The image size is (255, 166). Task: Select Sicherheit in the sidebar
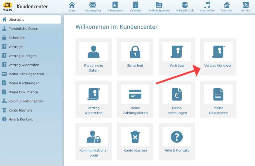tap(30, 38)
